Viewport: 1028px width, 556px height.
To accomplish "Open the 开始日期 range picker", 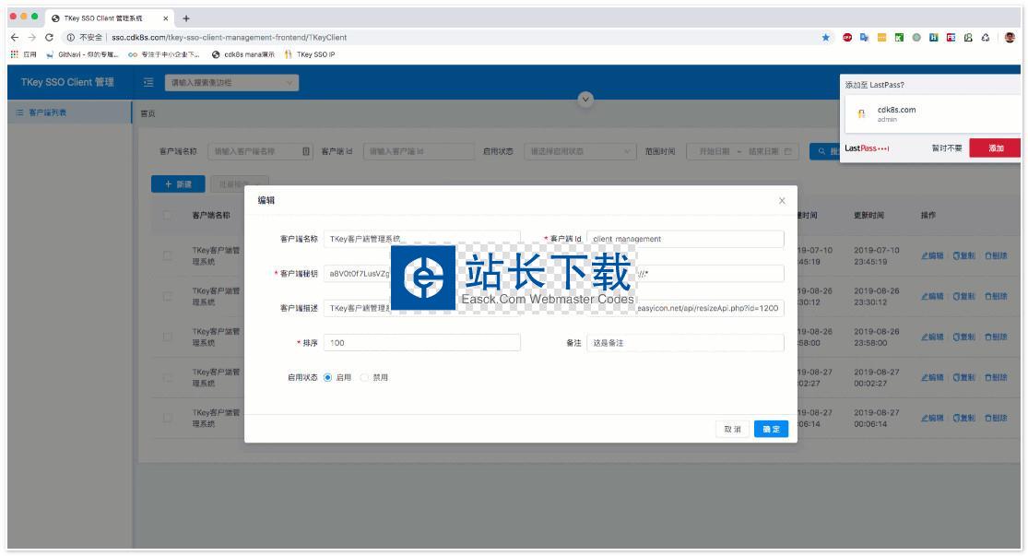I will tap(743, 151).
